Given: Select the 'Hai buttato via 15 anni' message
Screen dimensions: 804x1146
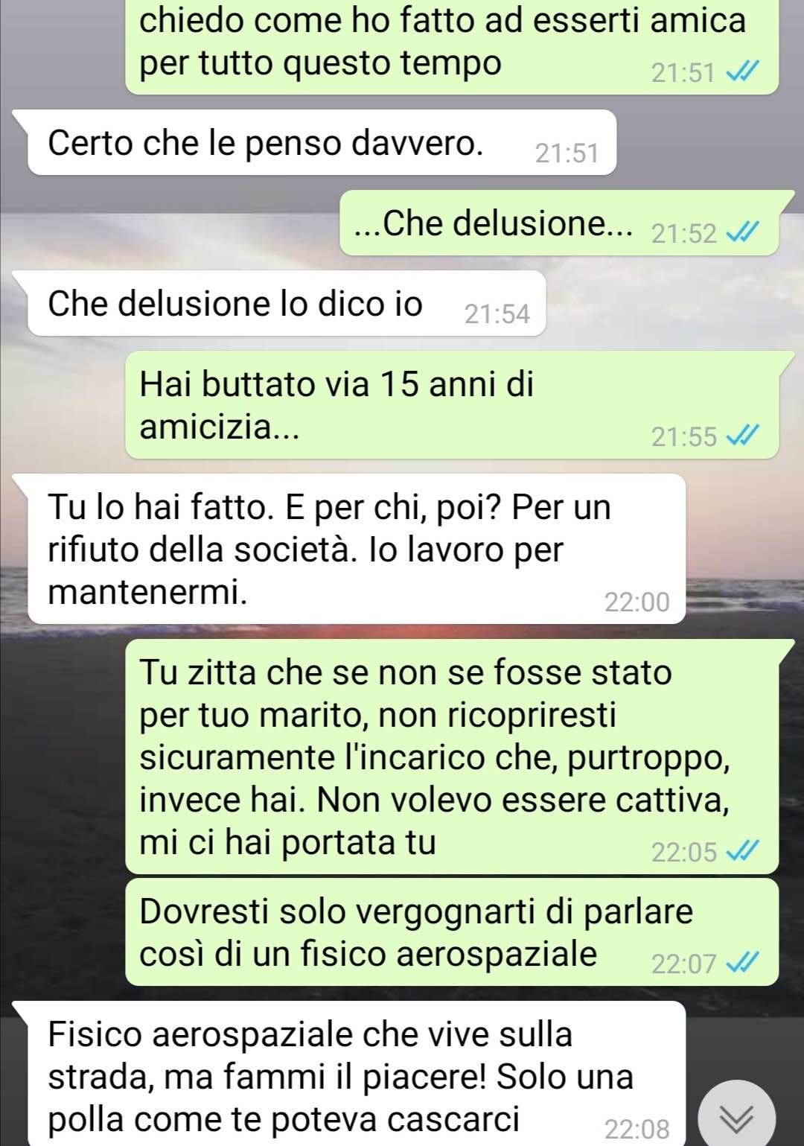Looking at the screenshot, I should tap(452, 404).
